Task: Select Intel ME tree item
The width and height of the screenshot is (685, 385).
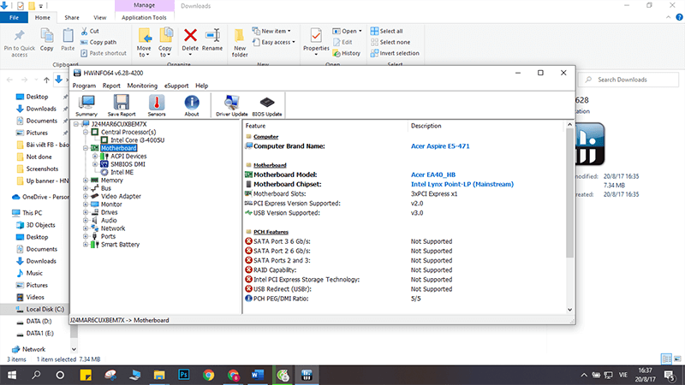Action: coord(122,172)
